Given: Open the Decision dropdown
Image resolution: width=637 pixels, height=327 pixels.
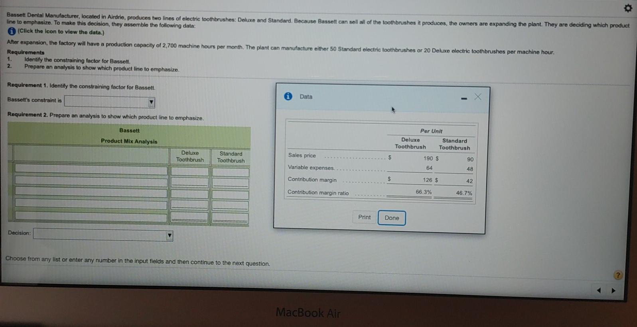Looking at the screenshot, I should point(103,234).
